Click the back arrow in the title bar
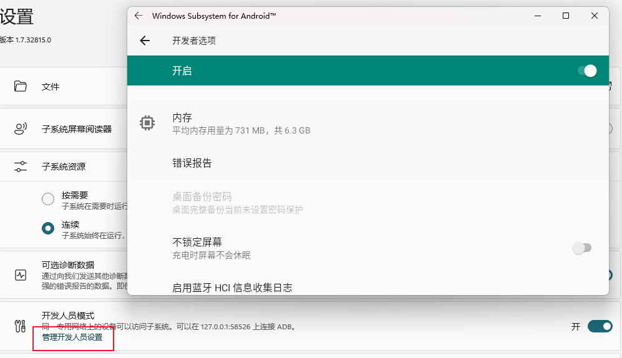This screenshot has height=358, width=622. (x=138, y=16)
